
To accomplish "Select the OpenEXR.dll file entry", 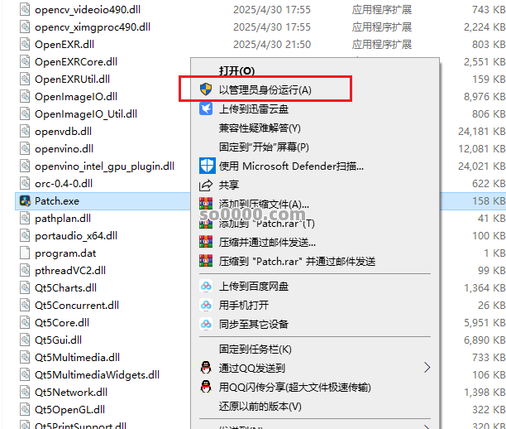I will 64,44.
